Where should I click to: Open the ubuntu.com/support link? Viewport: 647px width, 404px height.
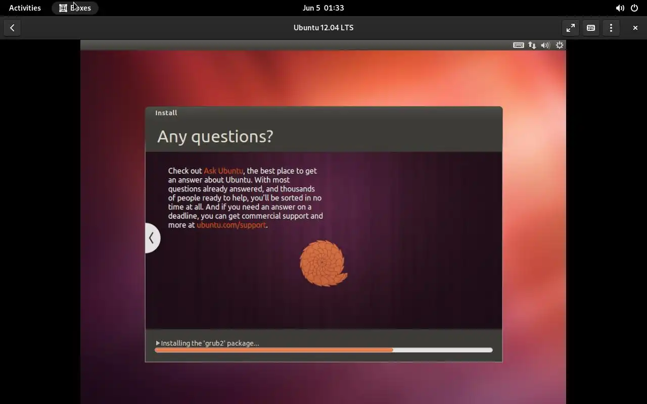(231, 225)
